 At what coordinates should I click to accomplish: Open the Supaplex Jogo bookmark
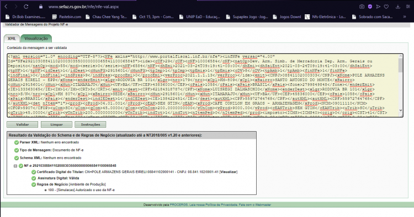[x=247, y=17]
